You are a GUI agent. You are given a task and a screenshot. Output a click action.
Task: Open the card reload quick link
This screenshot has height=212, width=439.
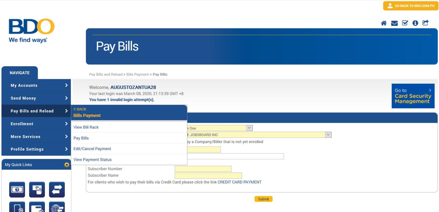coord(37,207)
